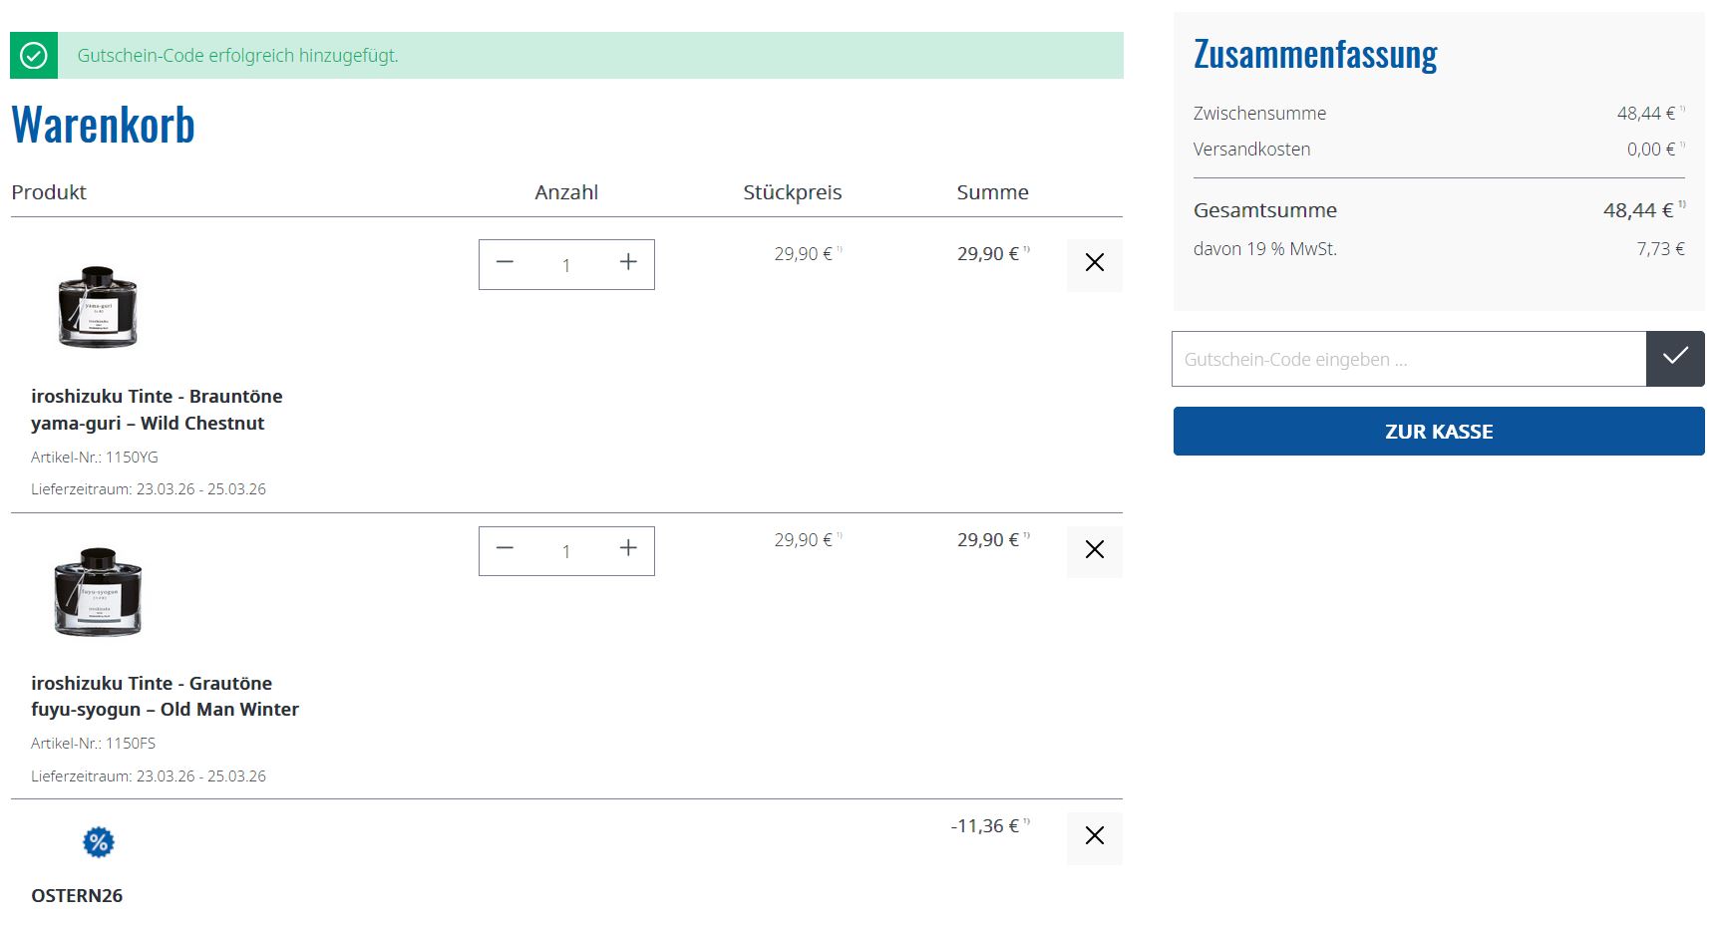This screenshot has height=926, width=1722.
Task: Open the fuyu-syogun ink bottle thumbnail
Action: point(98,592)
